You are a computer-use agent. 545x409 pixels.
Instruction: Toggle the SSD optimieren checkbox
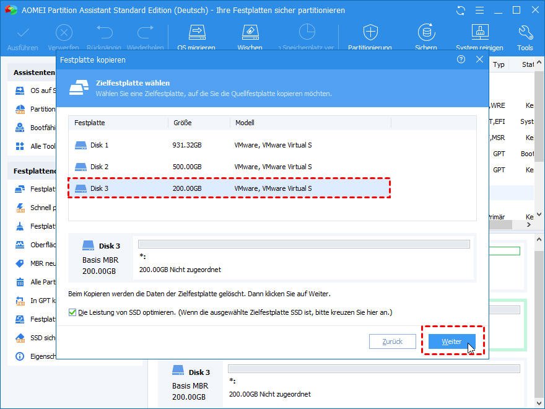pyautogui.click(x=72, y=312)
